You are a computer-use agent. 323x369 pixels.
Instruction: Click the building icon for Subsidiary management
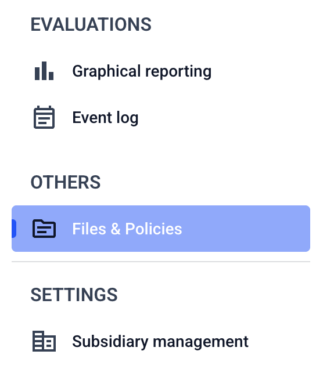tap(44, 341)
